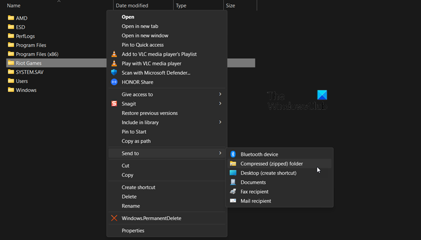Screen dimensions: 421x240
Task: Click the Mail recipient envelope icon
Action: coord(233,201)
